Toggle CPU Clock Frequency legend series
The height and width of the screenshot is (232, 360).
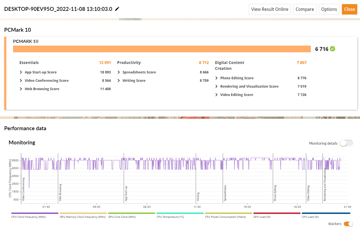[x=35, y=215]
